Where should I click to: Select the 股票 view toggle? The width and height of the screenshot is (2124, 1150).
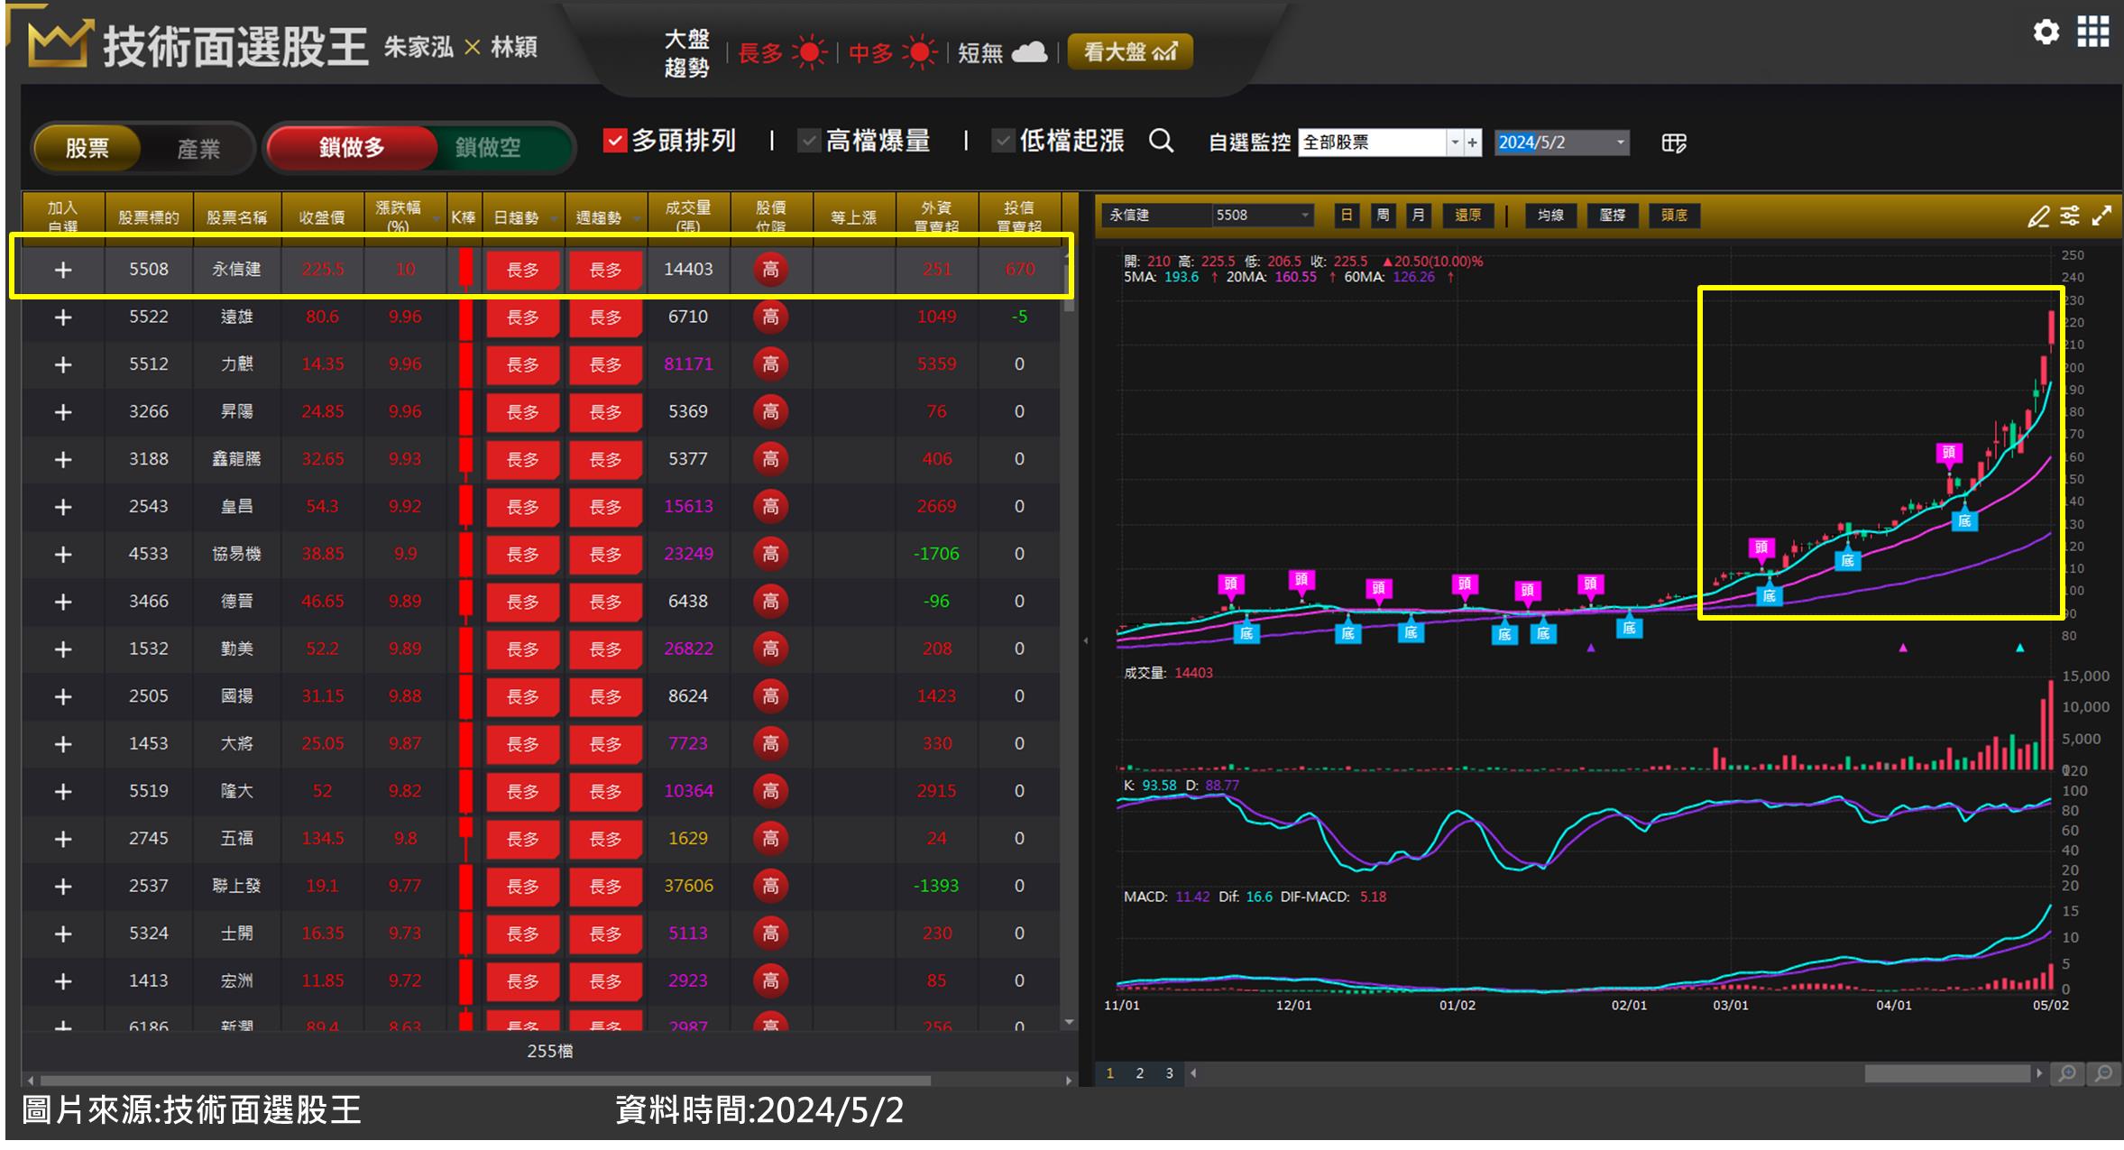(87, 148)
